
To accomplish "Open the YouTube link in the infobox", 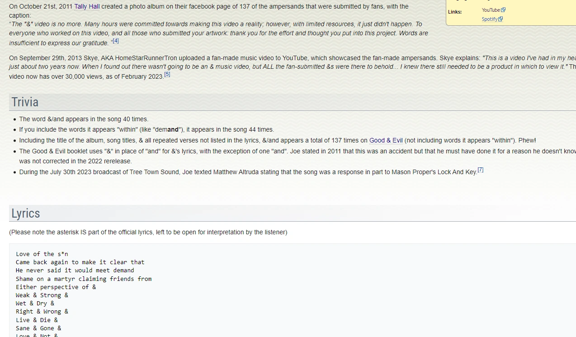I will click(x=491, y=10).
